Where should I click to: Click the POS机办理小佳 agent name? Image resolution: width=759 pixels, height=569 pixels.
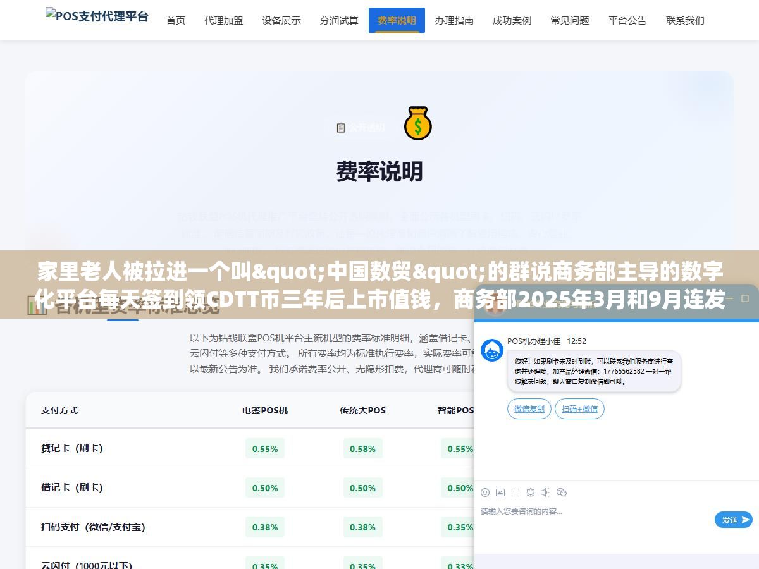534,341
